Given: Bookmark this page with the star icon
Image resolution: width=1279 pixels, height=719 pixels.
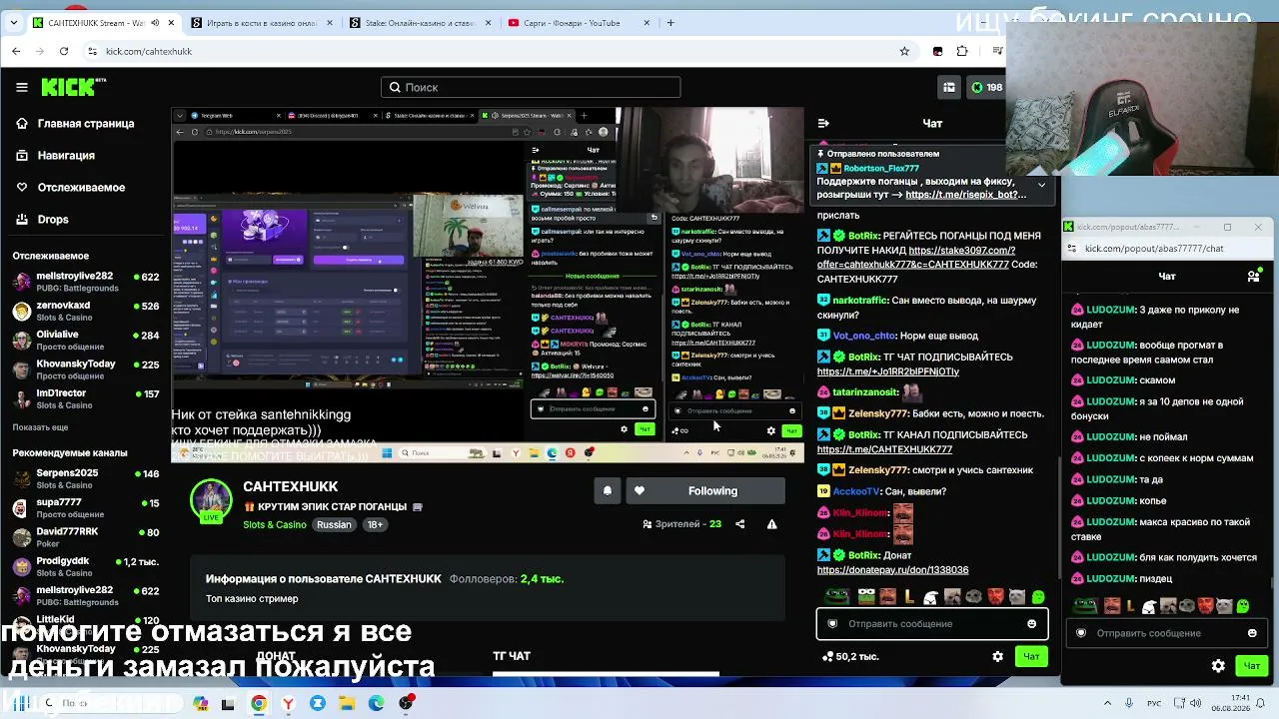Looking at the screenshot, I should [904, 51].
